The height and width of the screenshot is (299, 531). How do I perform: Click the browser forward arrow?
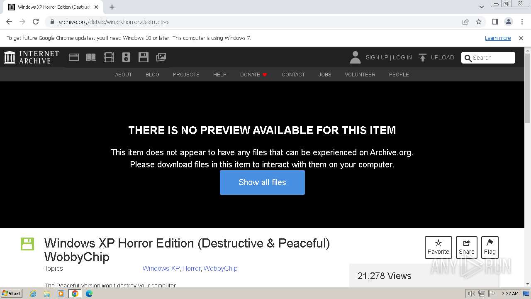coord(22,22)
